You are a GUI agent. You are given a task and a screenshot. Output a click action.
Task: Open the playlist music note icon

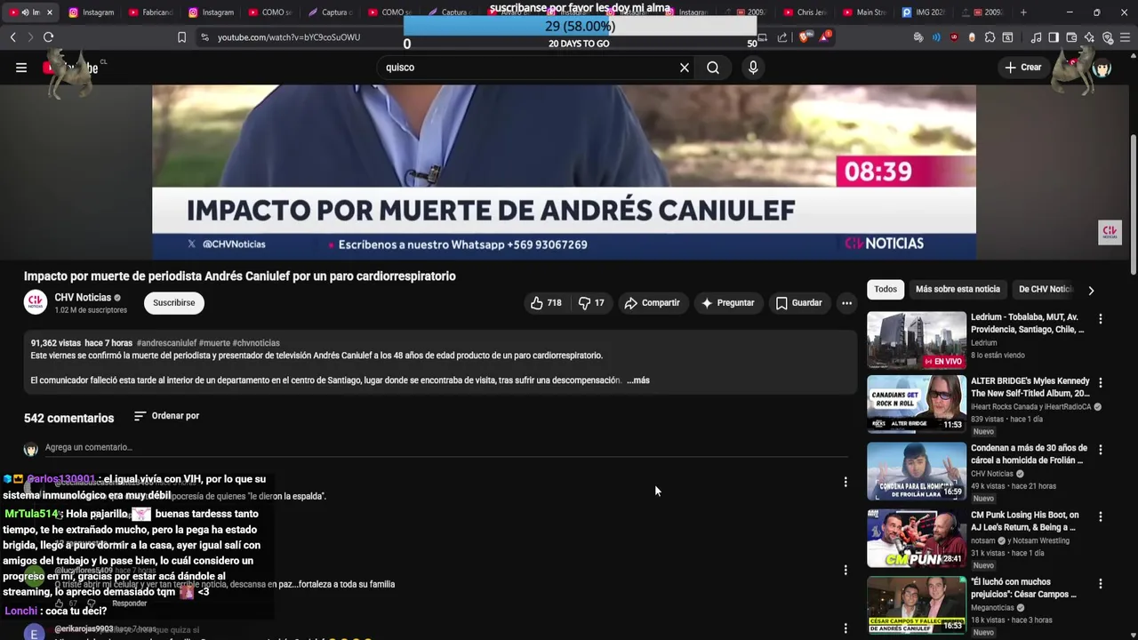pos(1036,37)
